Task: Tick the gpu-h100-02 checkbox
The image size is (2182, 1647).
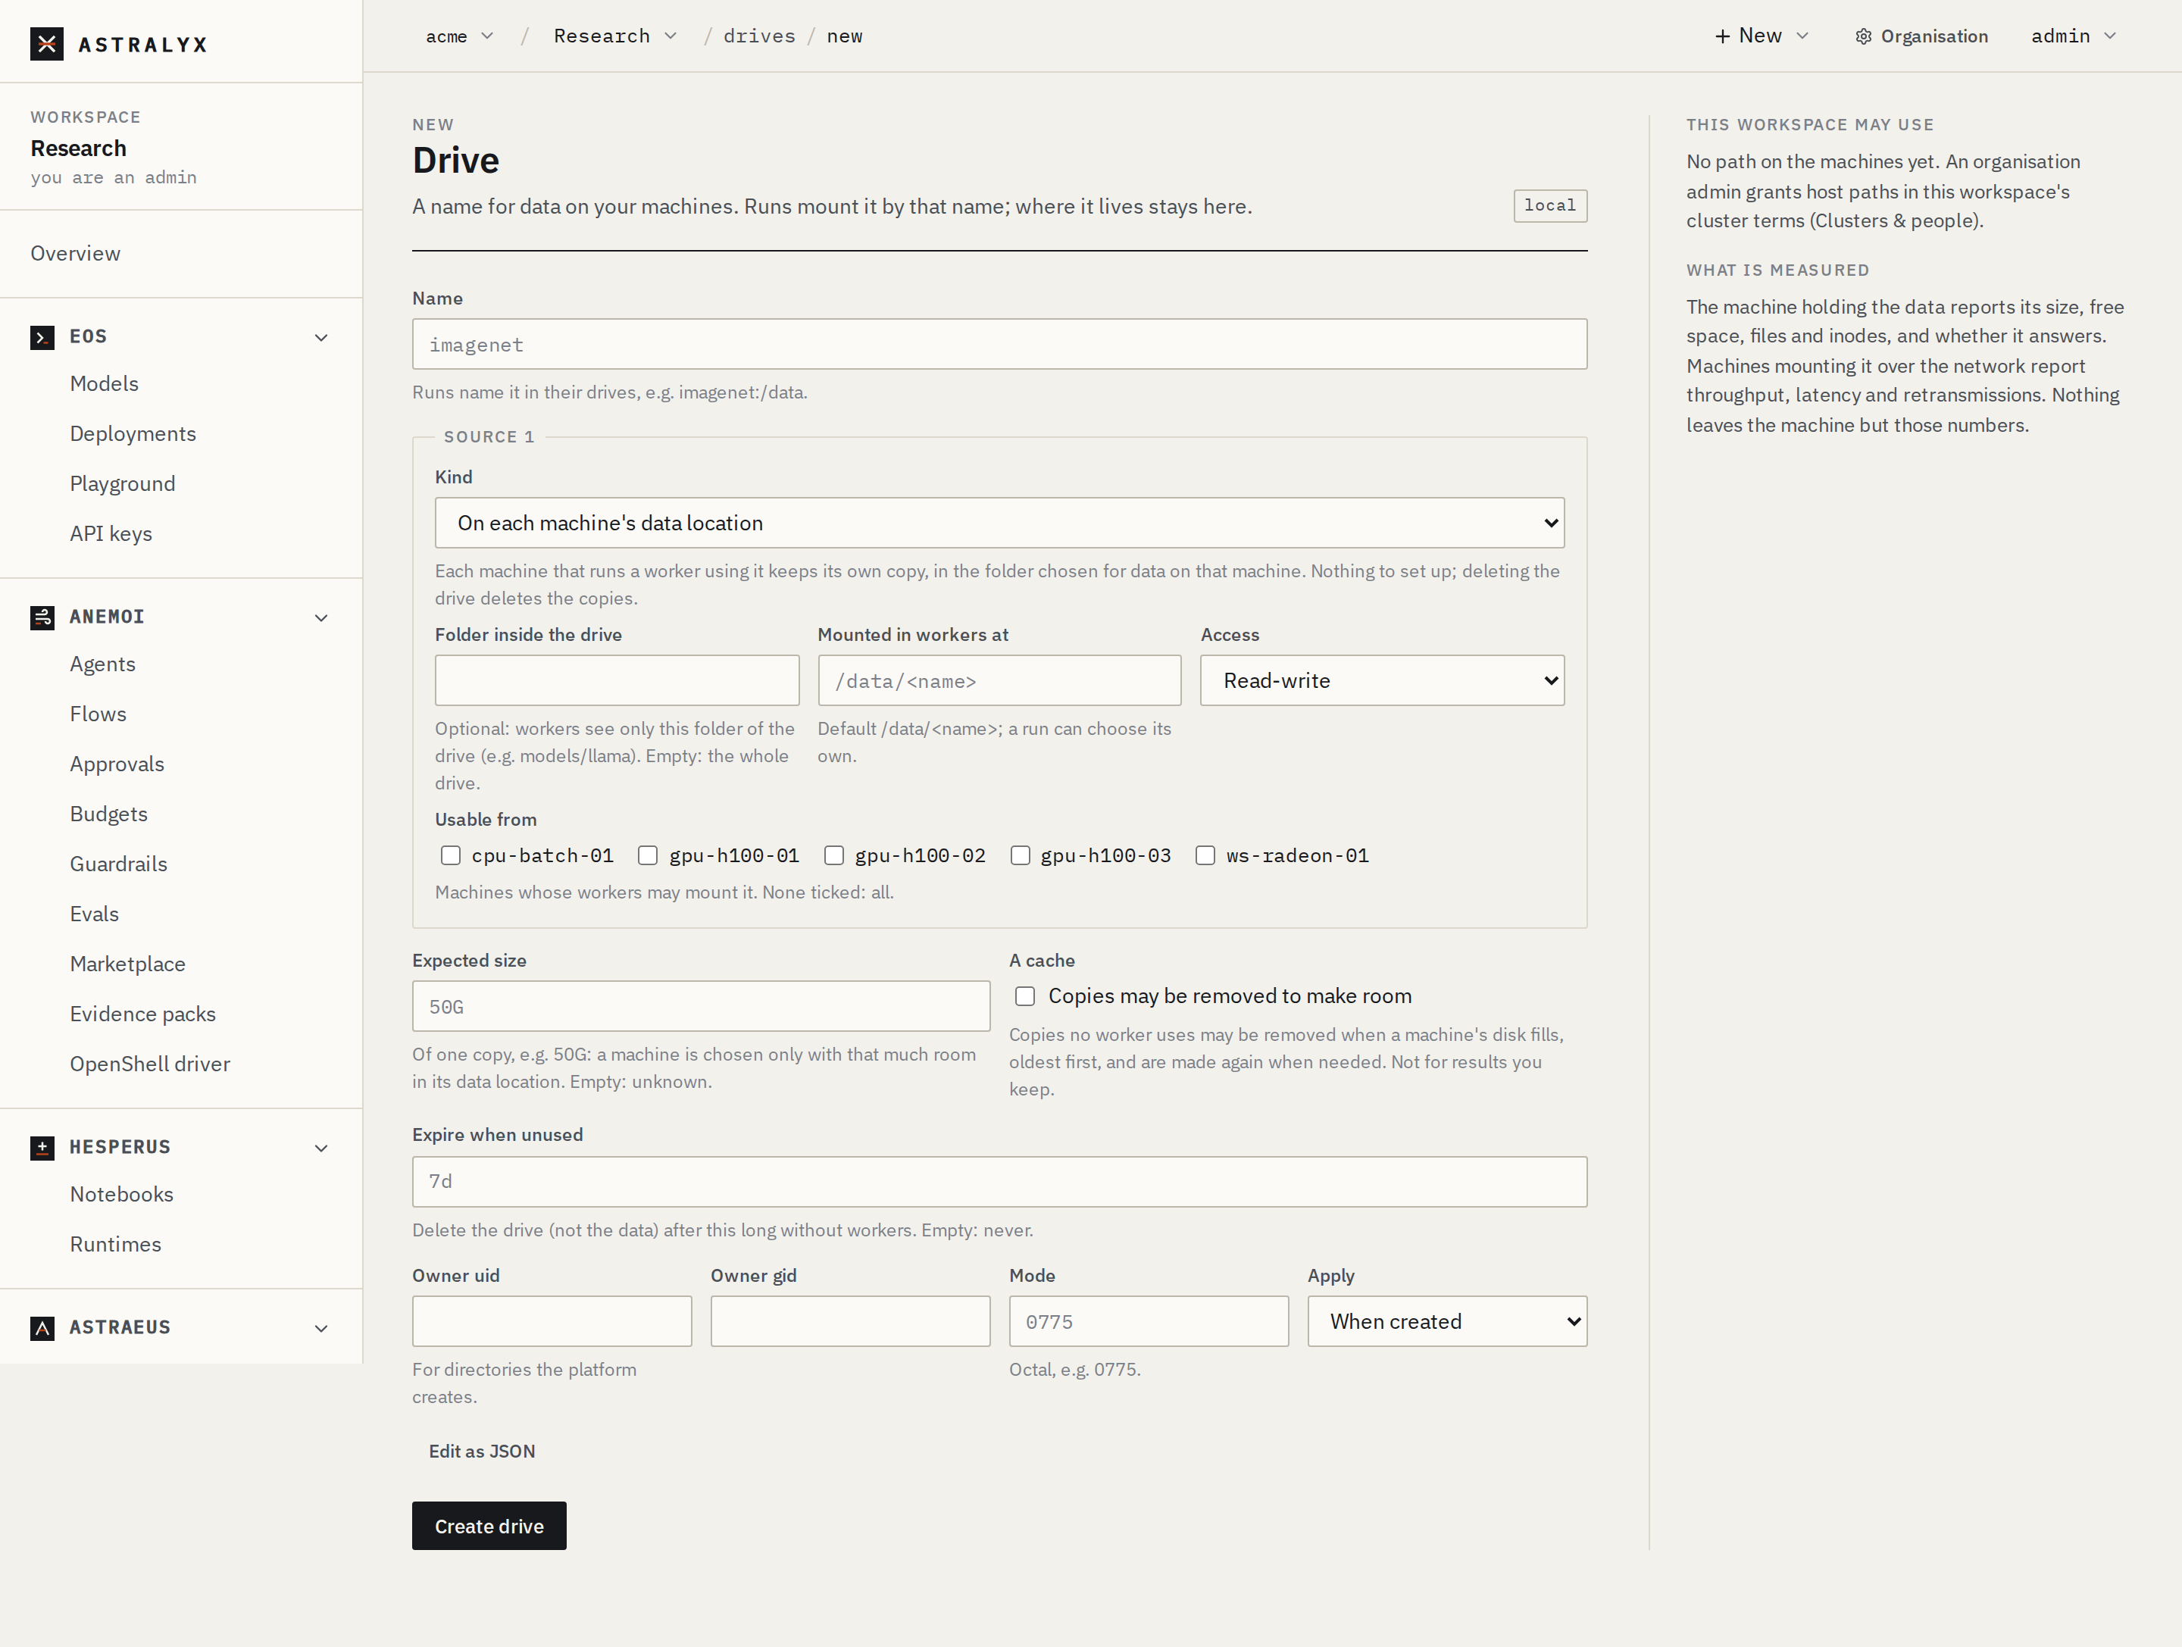Action: pyautogui.click(x=834, y=856)
